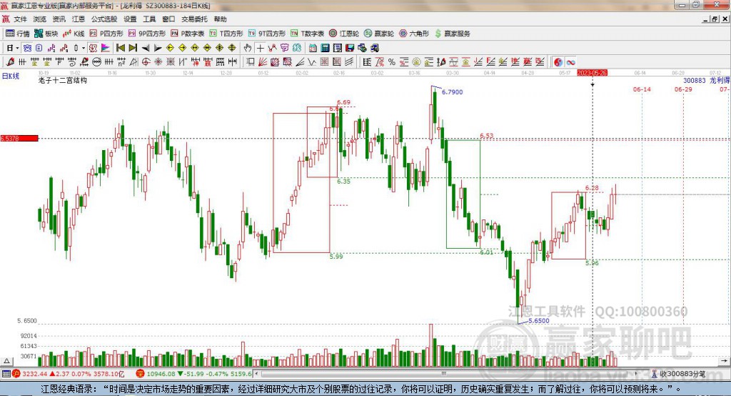
Task: Toggle the crosshair cursor tool
Action: tap(261, 48)
